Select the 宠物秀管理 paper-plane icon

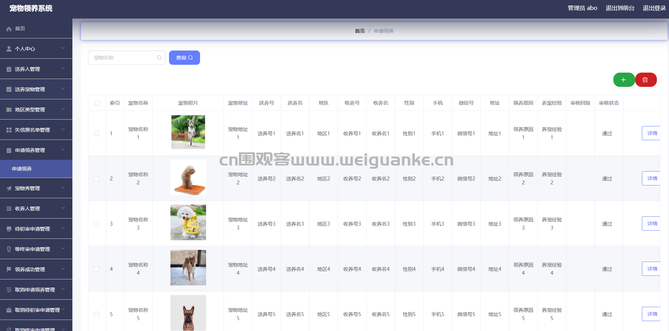pyautogui.click(x=9, y=188)
